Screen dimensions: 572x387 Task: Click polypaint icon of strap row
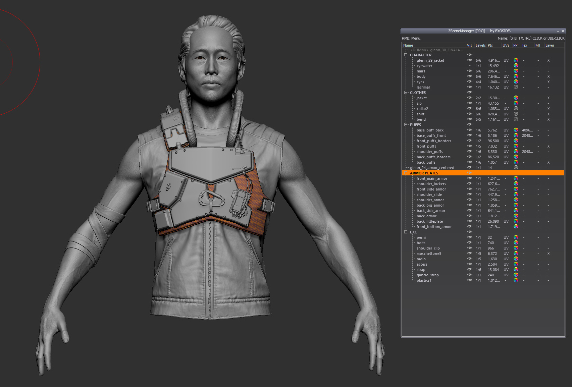pyautogui.click(x=516, y=270)
